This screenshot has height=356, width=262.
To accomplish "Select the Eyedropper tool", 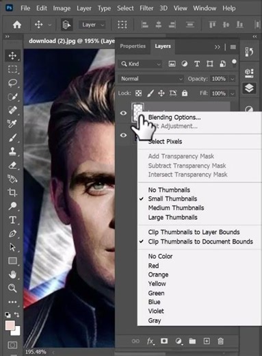I will (x=12, y=124).
